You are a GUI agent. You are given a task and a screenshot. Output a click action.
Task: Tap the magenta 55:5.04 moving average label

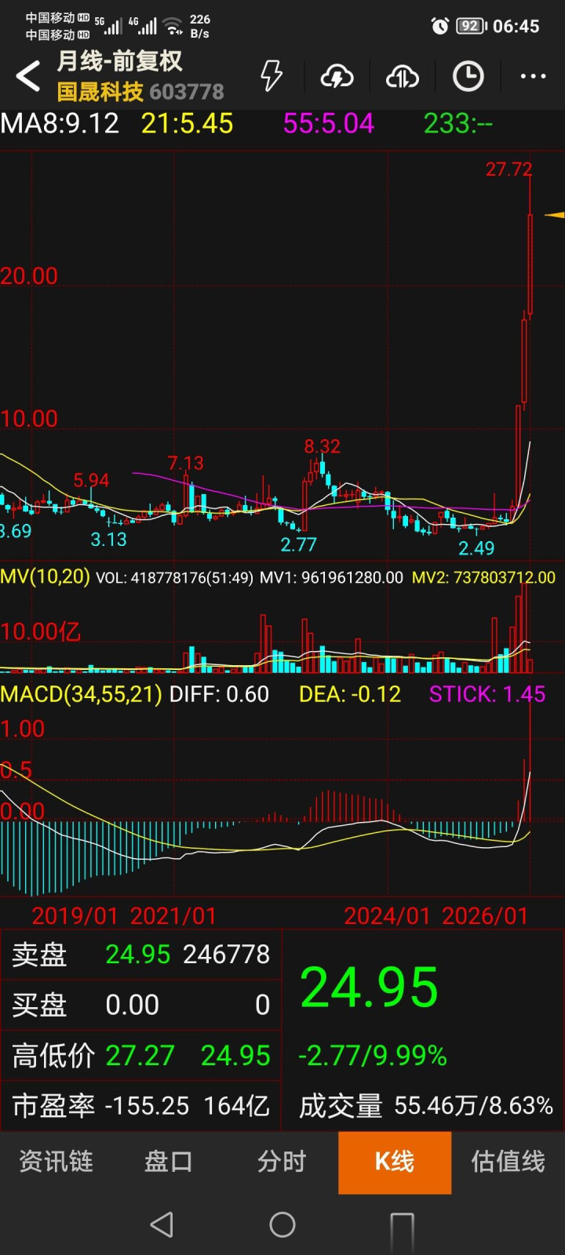(328, 123)
